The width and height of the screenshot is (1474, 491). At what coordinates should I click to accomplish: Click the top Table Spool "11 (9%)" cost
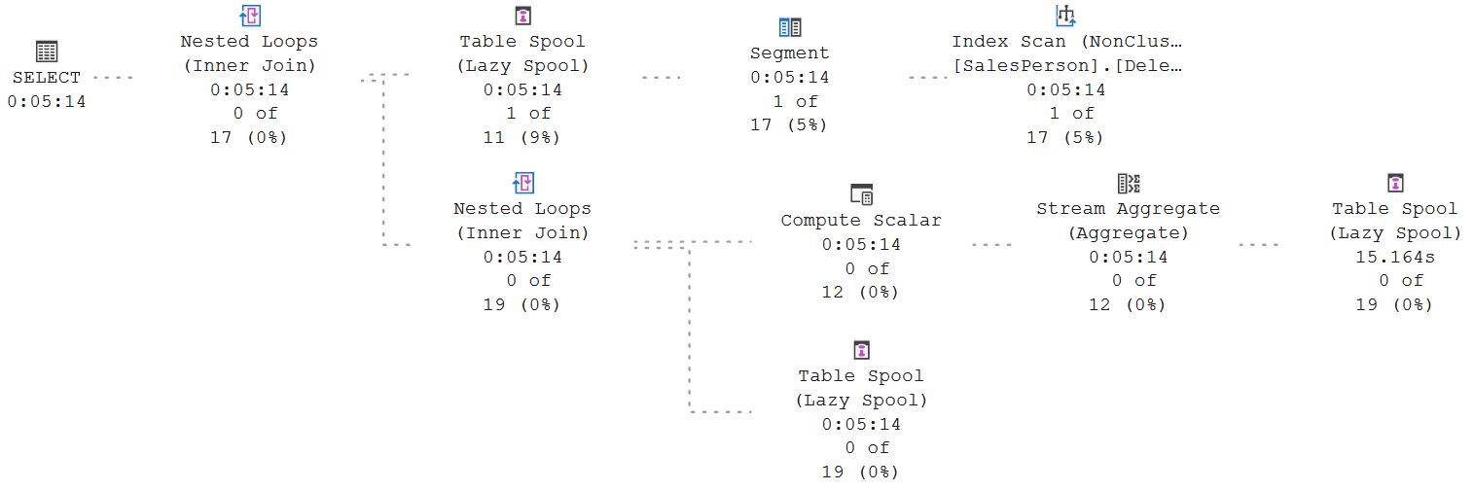(x=522, y=137)
